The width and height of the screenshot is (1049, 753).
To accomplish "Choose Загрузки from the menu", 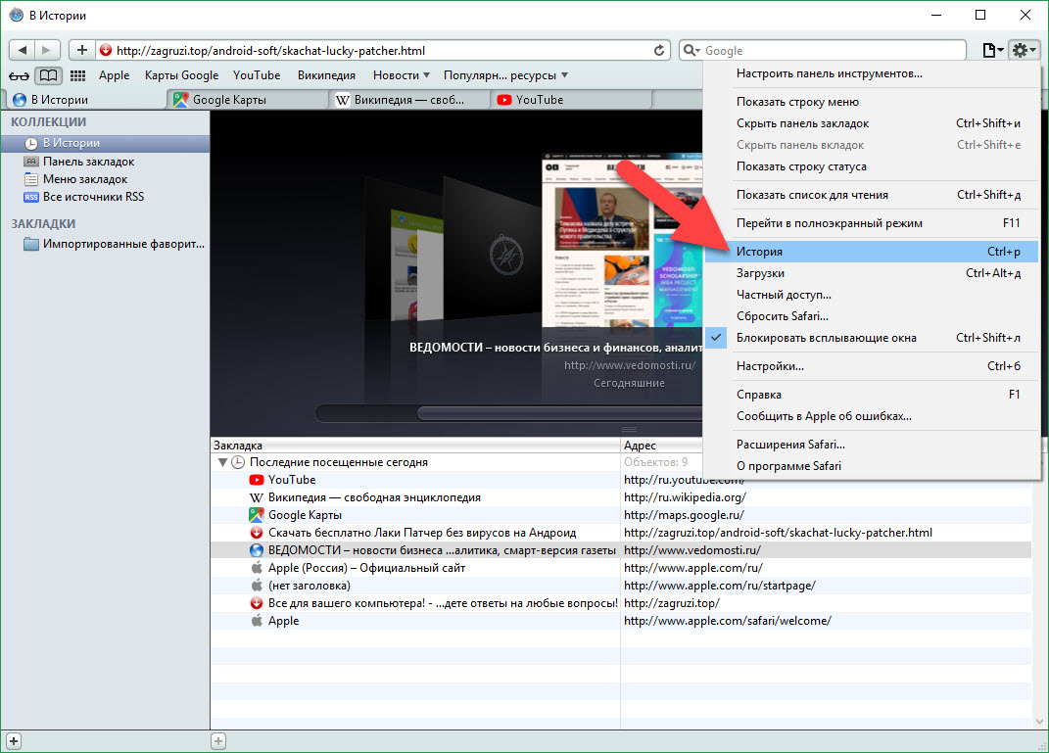I will tap(760, 273).
